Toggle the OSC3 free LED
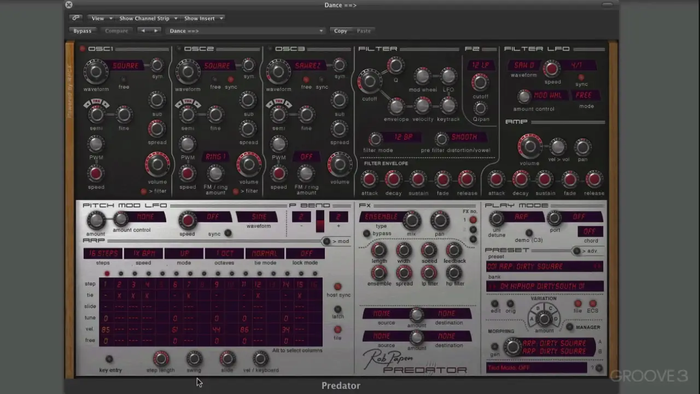Screen dimensions: 700x394 click(x=306, y=79)
